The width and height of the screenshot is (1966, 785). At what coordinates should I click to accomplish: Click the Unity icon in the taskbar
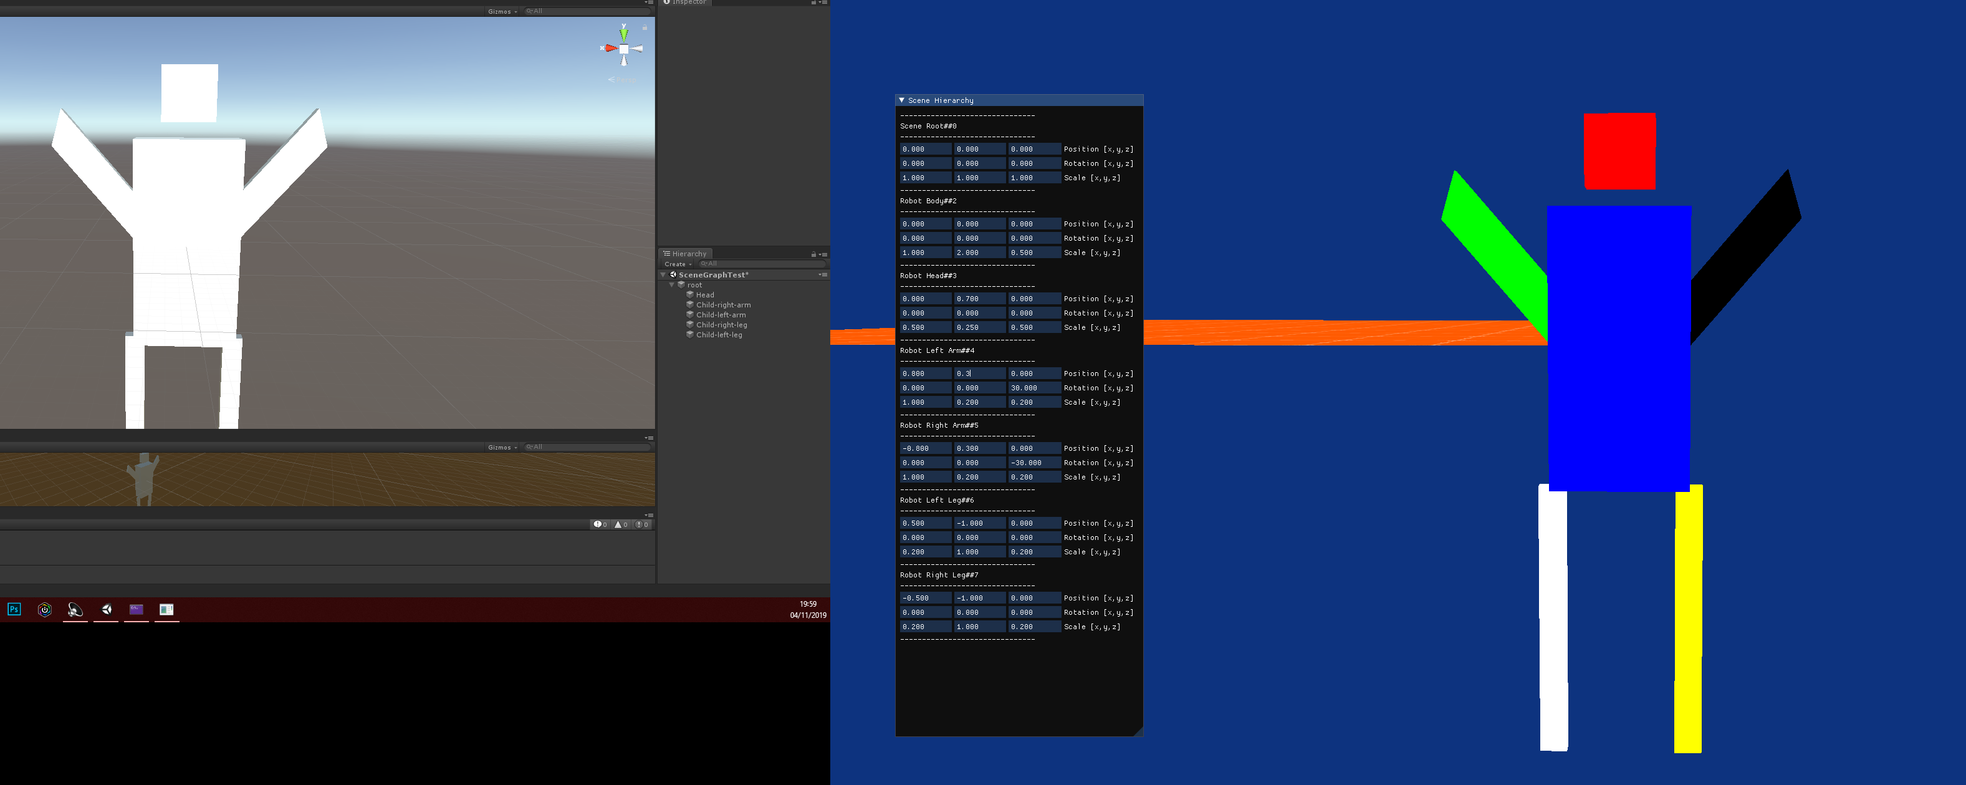click(x=106, y=609)
